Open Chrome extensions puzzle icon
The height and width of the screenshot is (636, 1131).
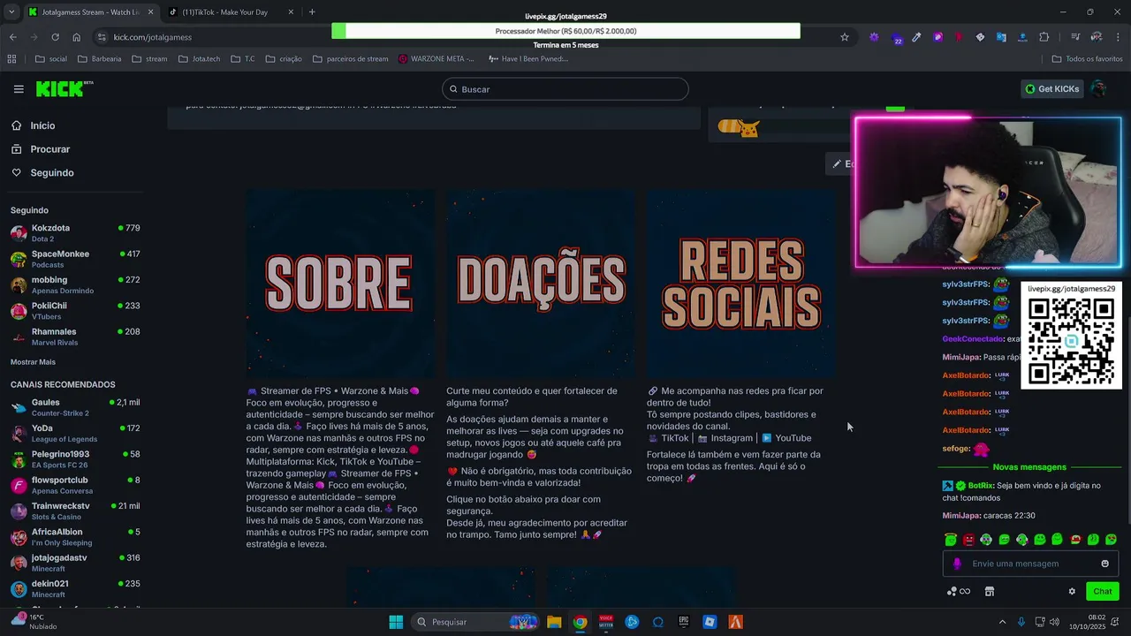(1044, 37)
